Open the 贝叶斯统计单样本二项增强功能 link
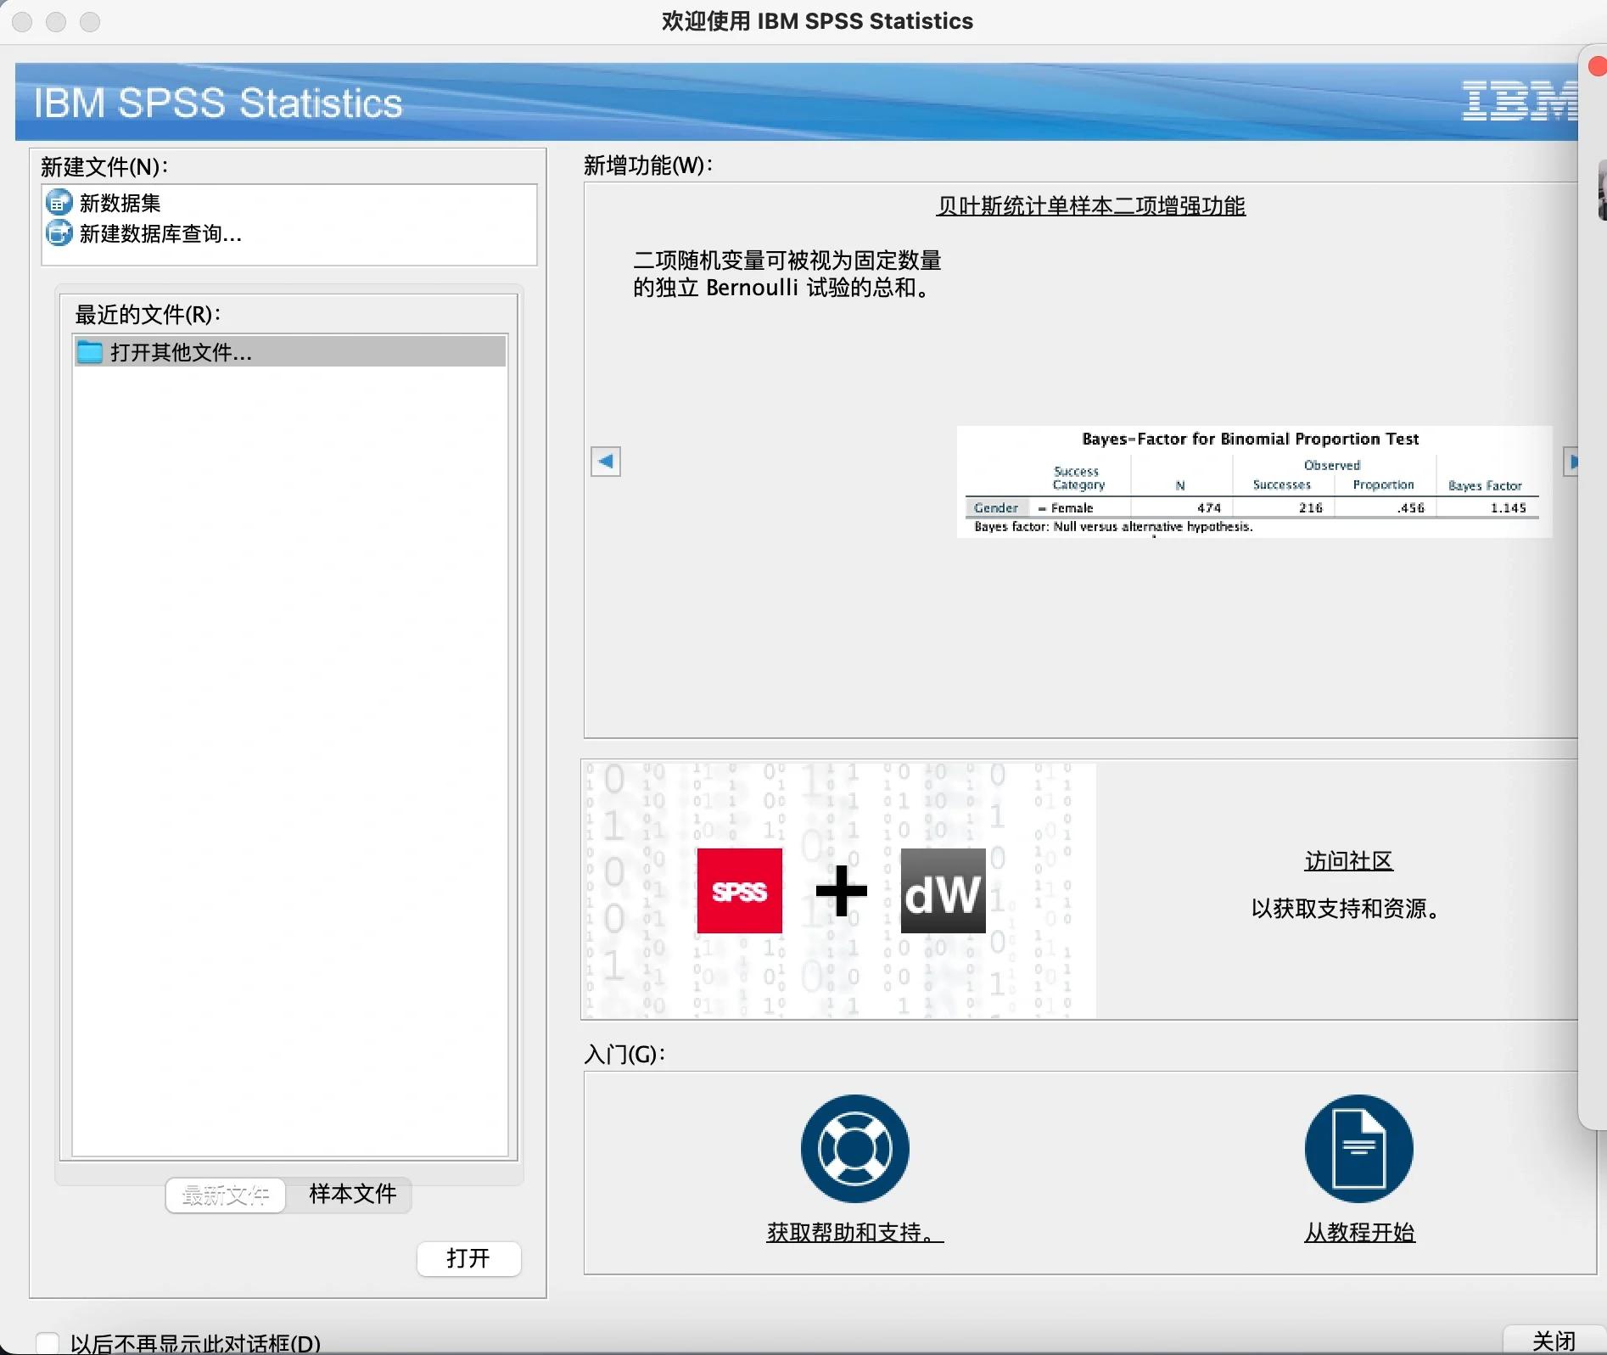Image resolution: width=1607 pixels, height=1355 pixels. tap(1091, 206)
